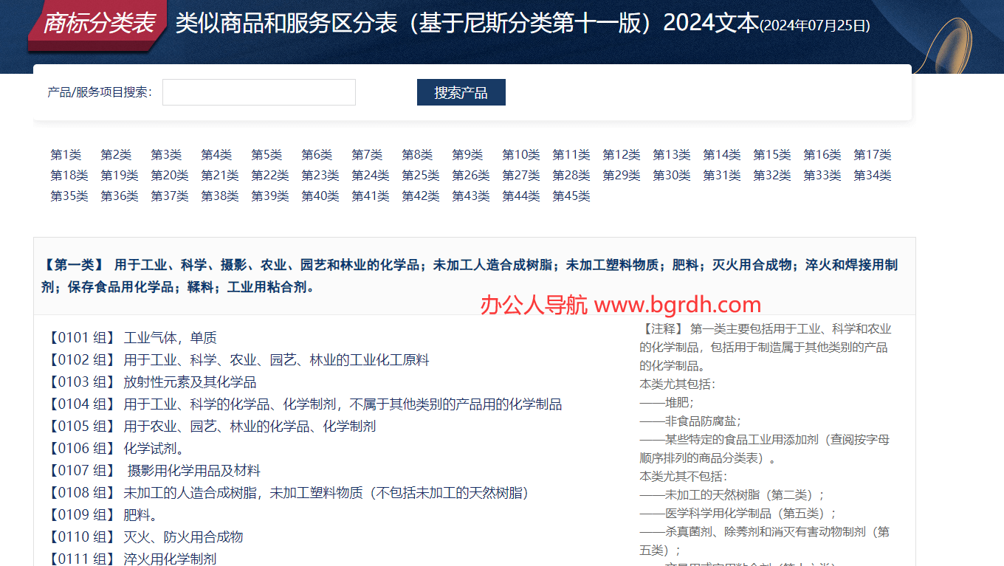
Task: Open class 第45类
Action: click(571, 196)
